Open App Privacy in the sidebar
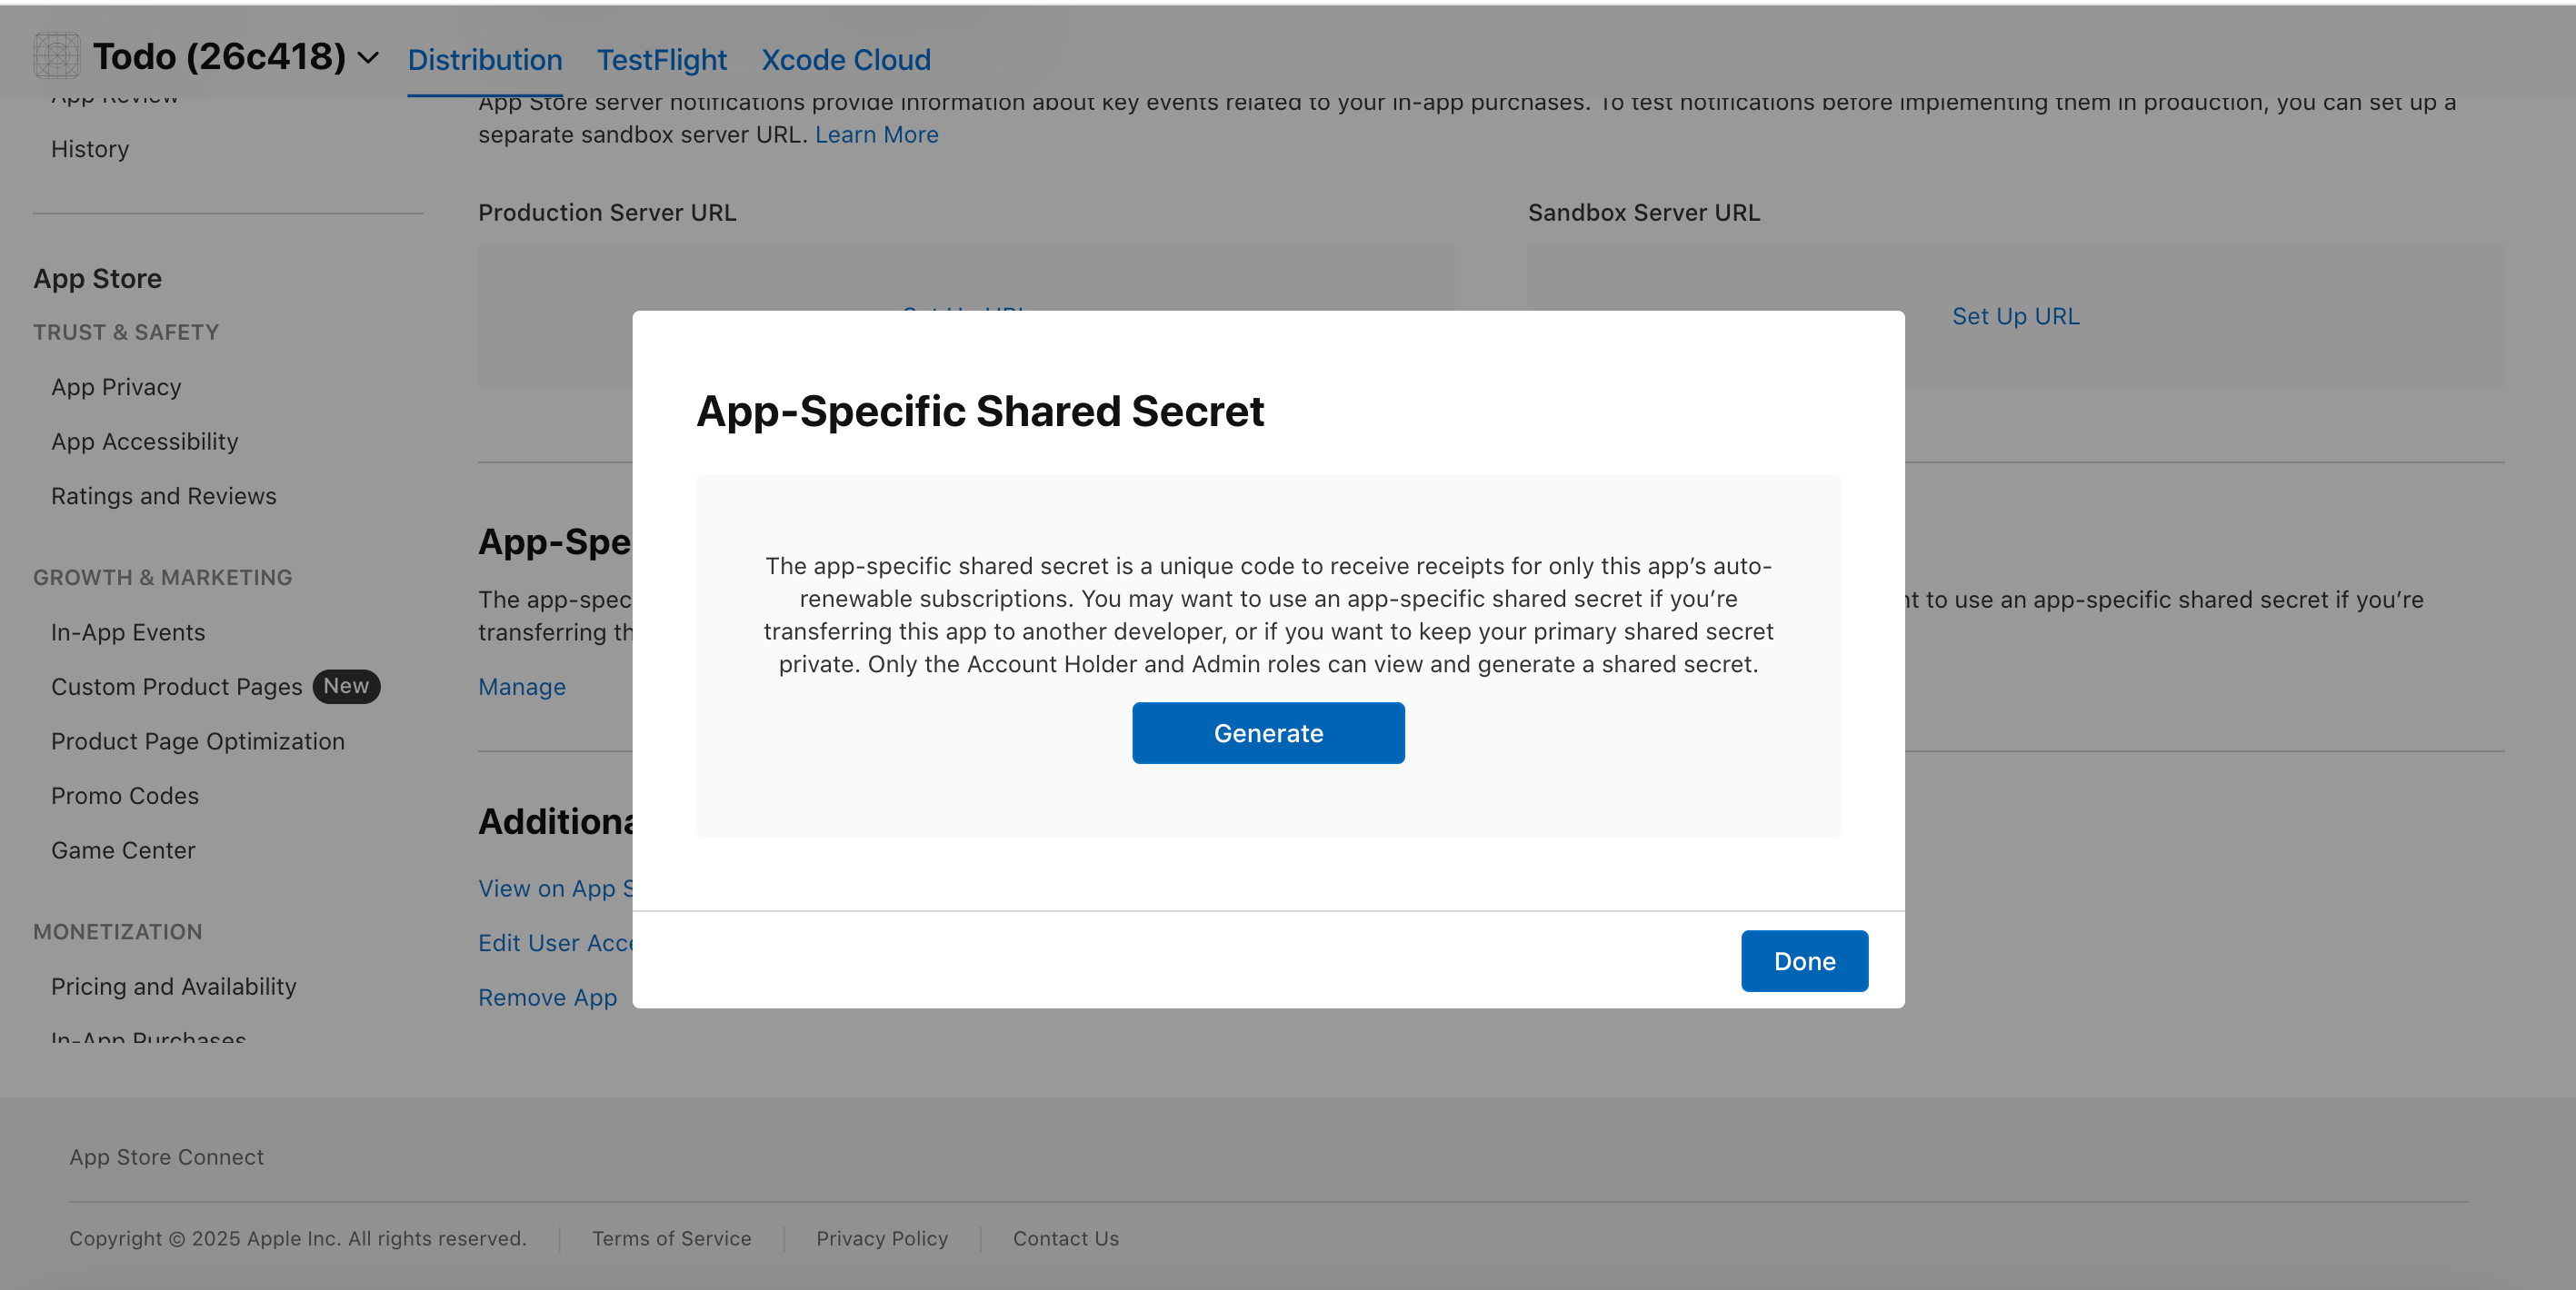The width and height of the screenshot is (2576, 1290). click(116, 387)
